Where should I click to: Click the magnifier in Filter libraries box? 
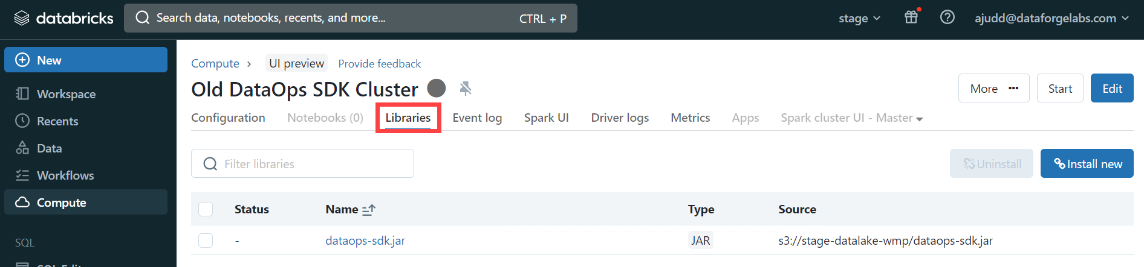(x=210, y=164)
